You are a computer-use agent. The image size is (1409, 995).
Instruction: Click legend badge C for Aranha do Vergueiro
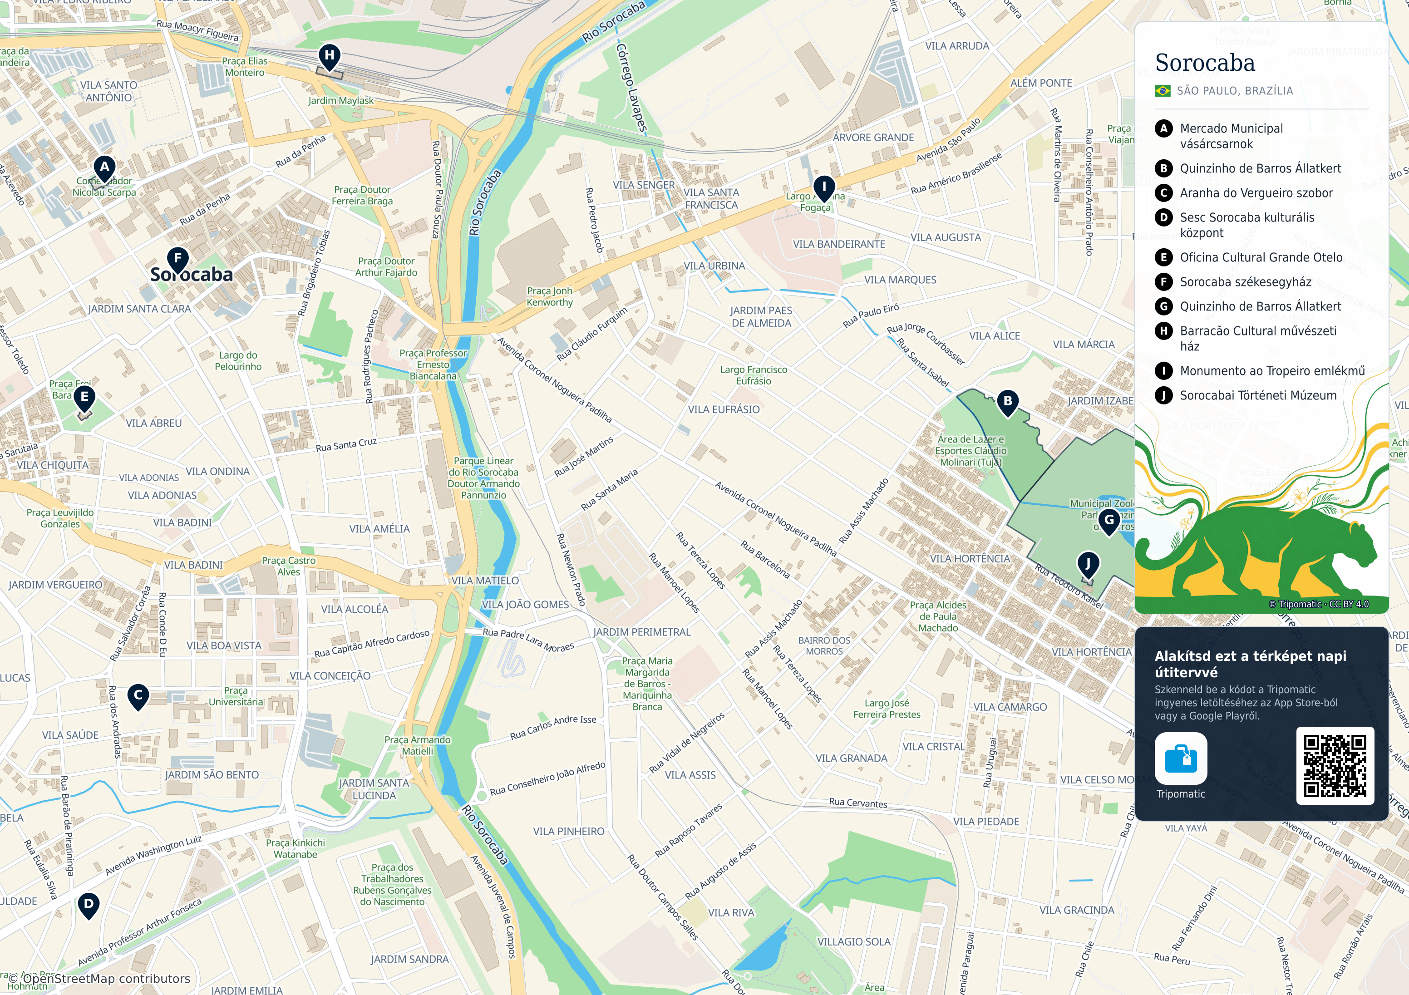pos(1163,193)
